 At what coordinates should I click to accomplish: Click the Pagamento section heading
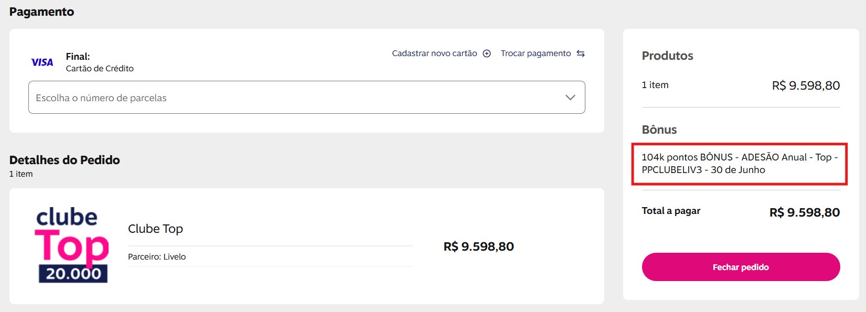(x=41, y=12)
